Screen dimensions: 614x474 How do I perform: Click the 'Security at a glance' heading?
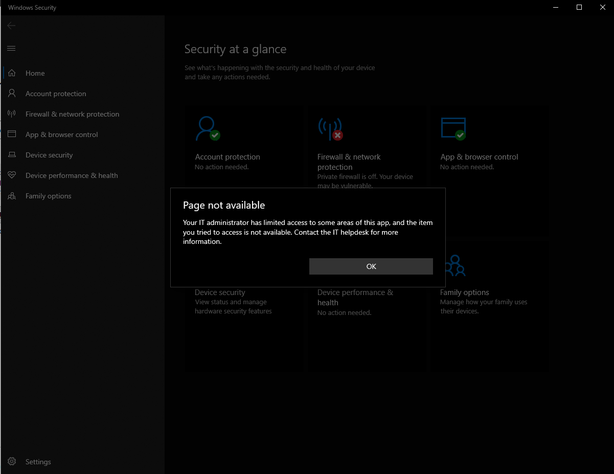point(235,50)
